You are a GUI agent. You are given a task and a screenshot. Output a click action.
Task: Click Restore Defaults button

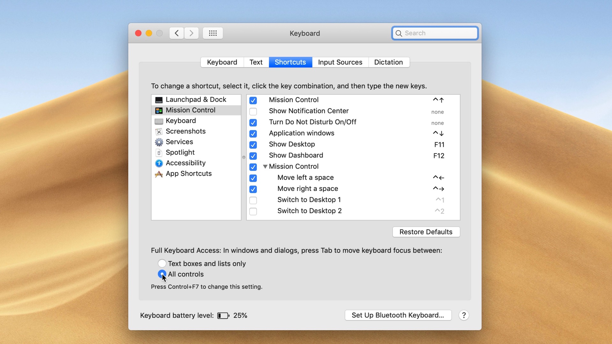(426, 232)
